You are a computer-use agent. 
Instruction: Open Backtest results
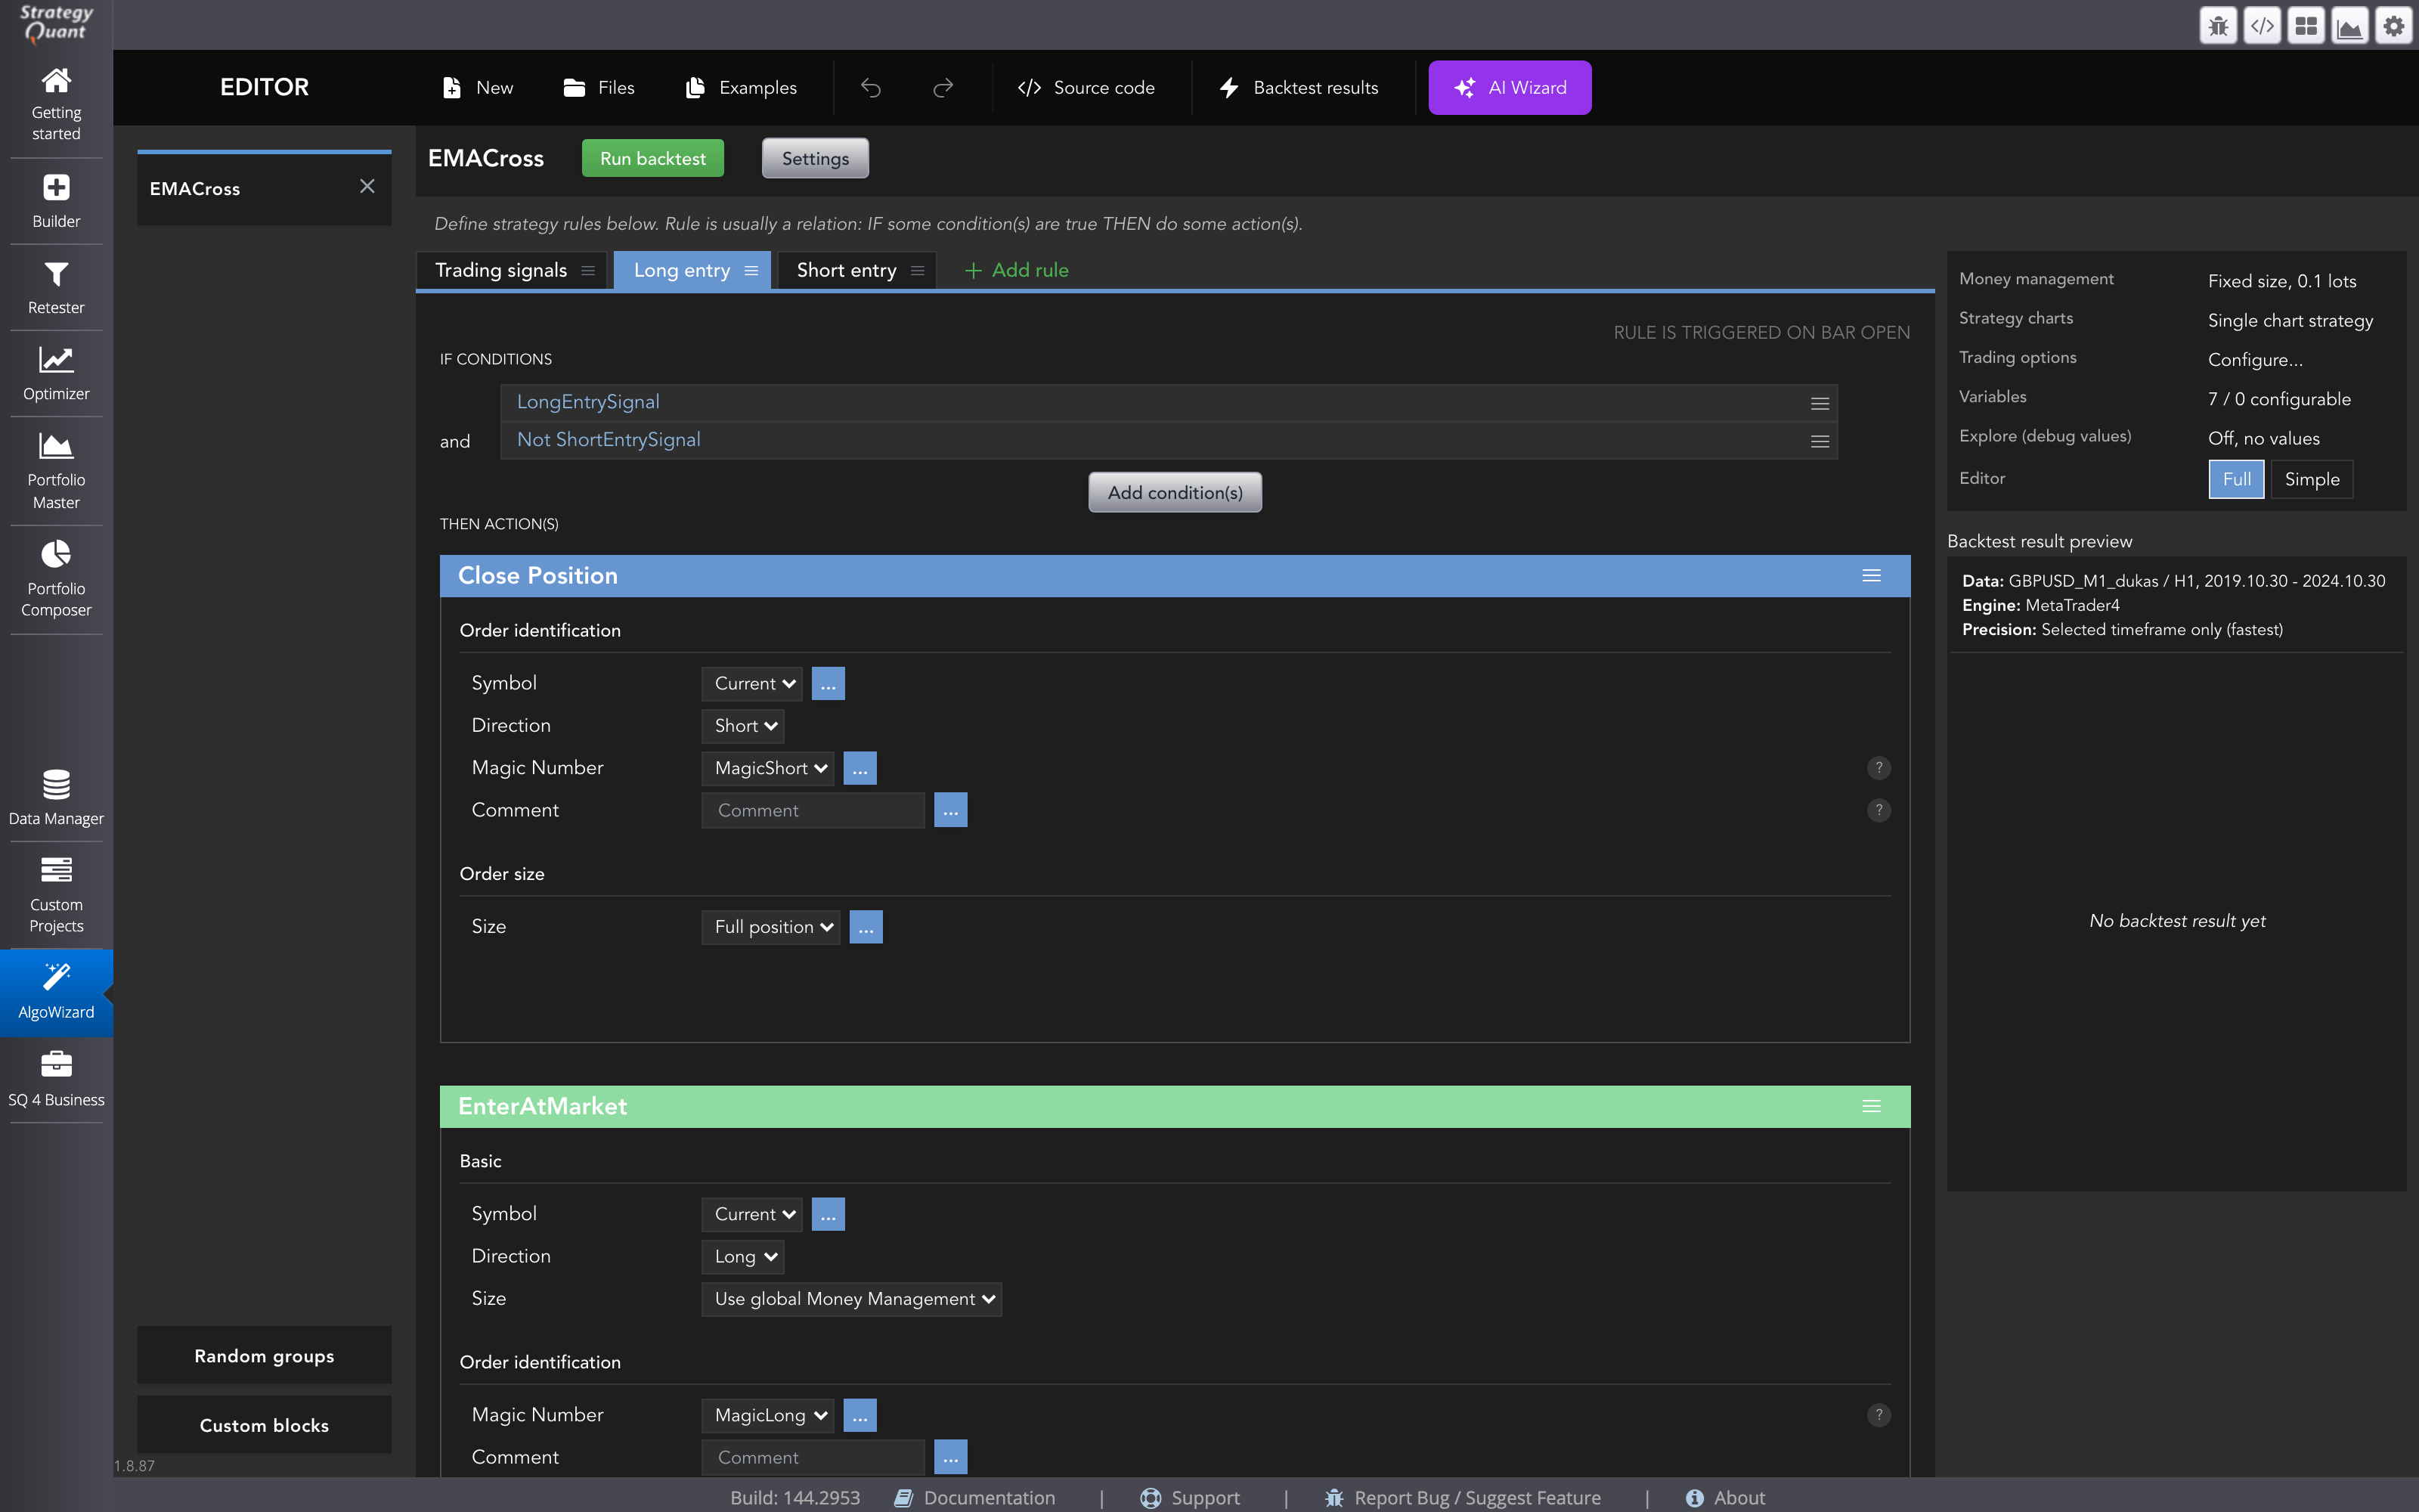click(1299, 88)
